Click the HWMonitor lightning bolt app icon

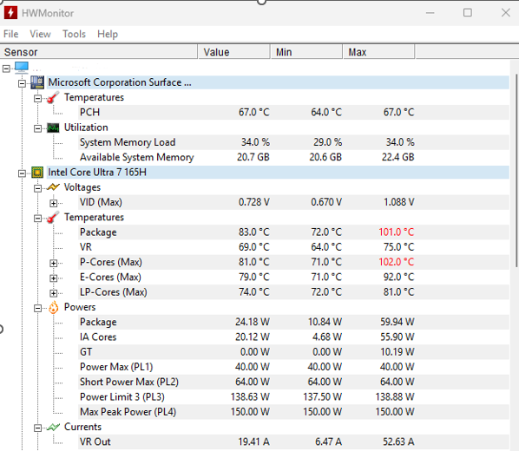coord(10,13)
